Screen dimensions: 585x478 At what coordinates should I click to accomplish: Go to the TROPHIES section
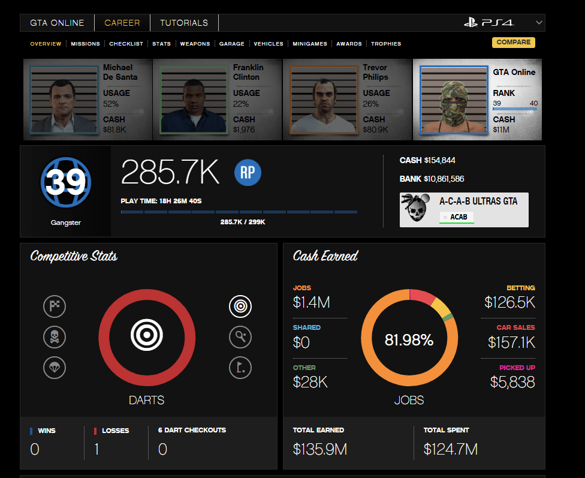[386, 44]
